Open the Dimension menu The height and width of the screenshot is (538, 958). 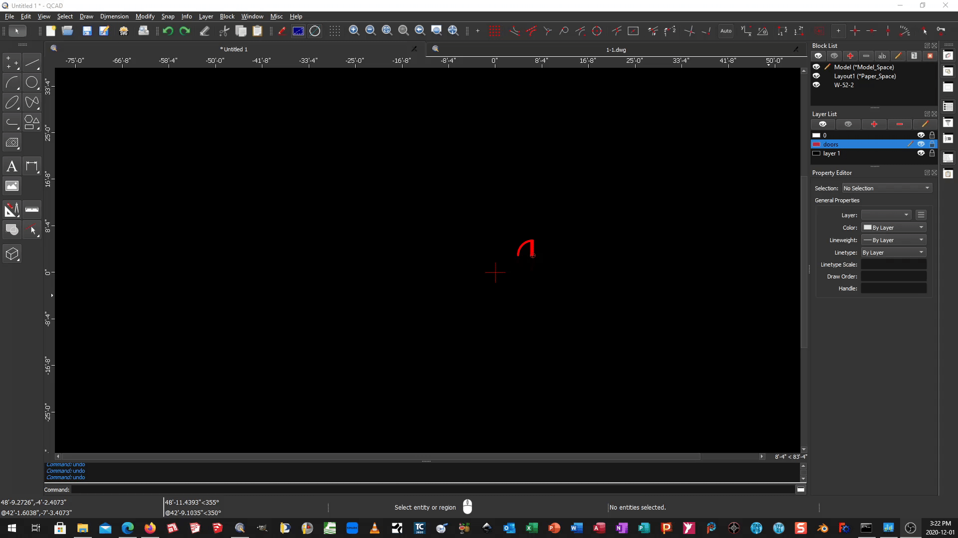click(x=114, y=16)
